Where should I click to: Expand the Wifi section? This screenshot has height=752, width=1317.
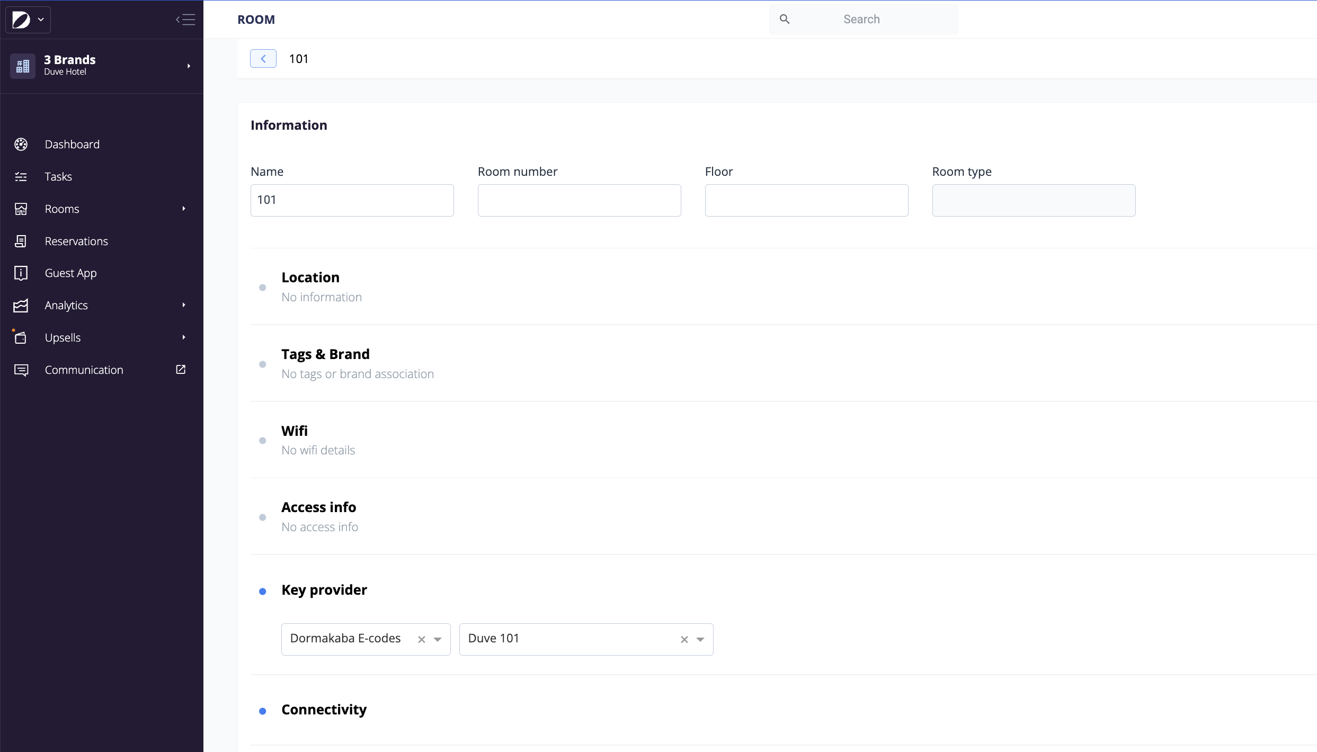[x=295, y=431]
